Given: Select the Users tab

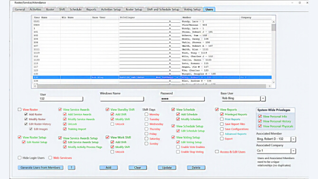Looking at the screenshot, I should coord(209,10).
